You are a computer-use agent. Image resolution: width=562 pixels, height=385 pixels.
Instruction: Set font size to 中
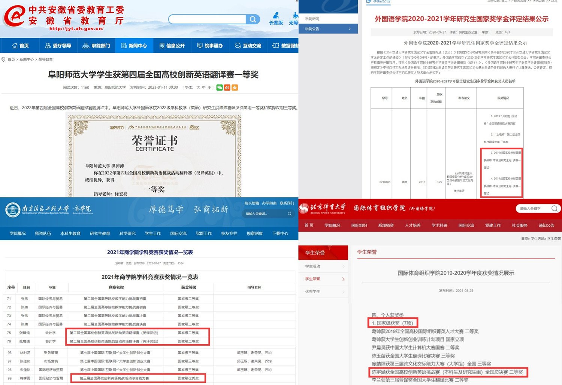(x=204, y=88)
